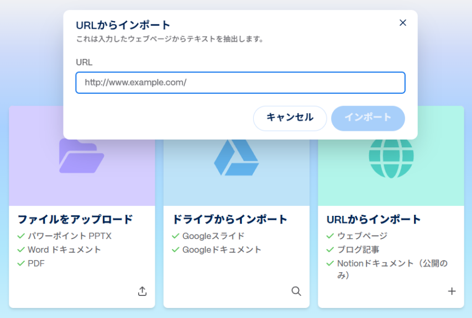Click the upload arrow icon
472x318 pixels.
[142, 291]
